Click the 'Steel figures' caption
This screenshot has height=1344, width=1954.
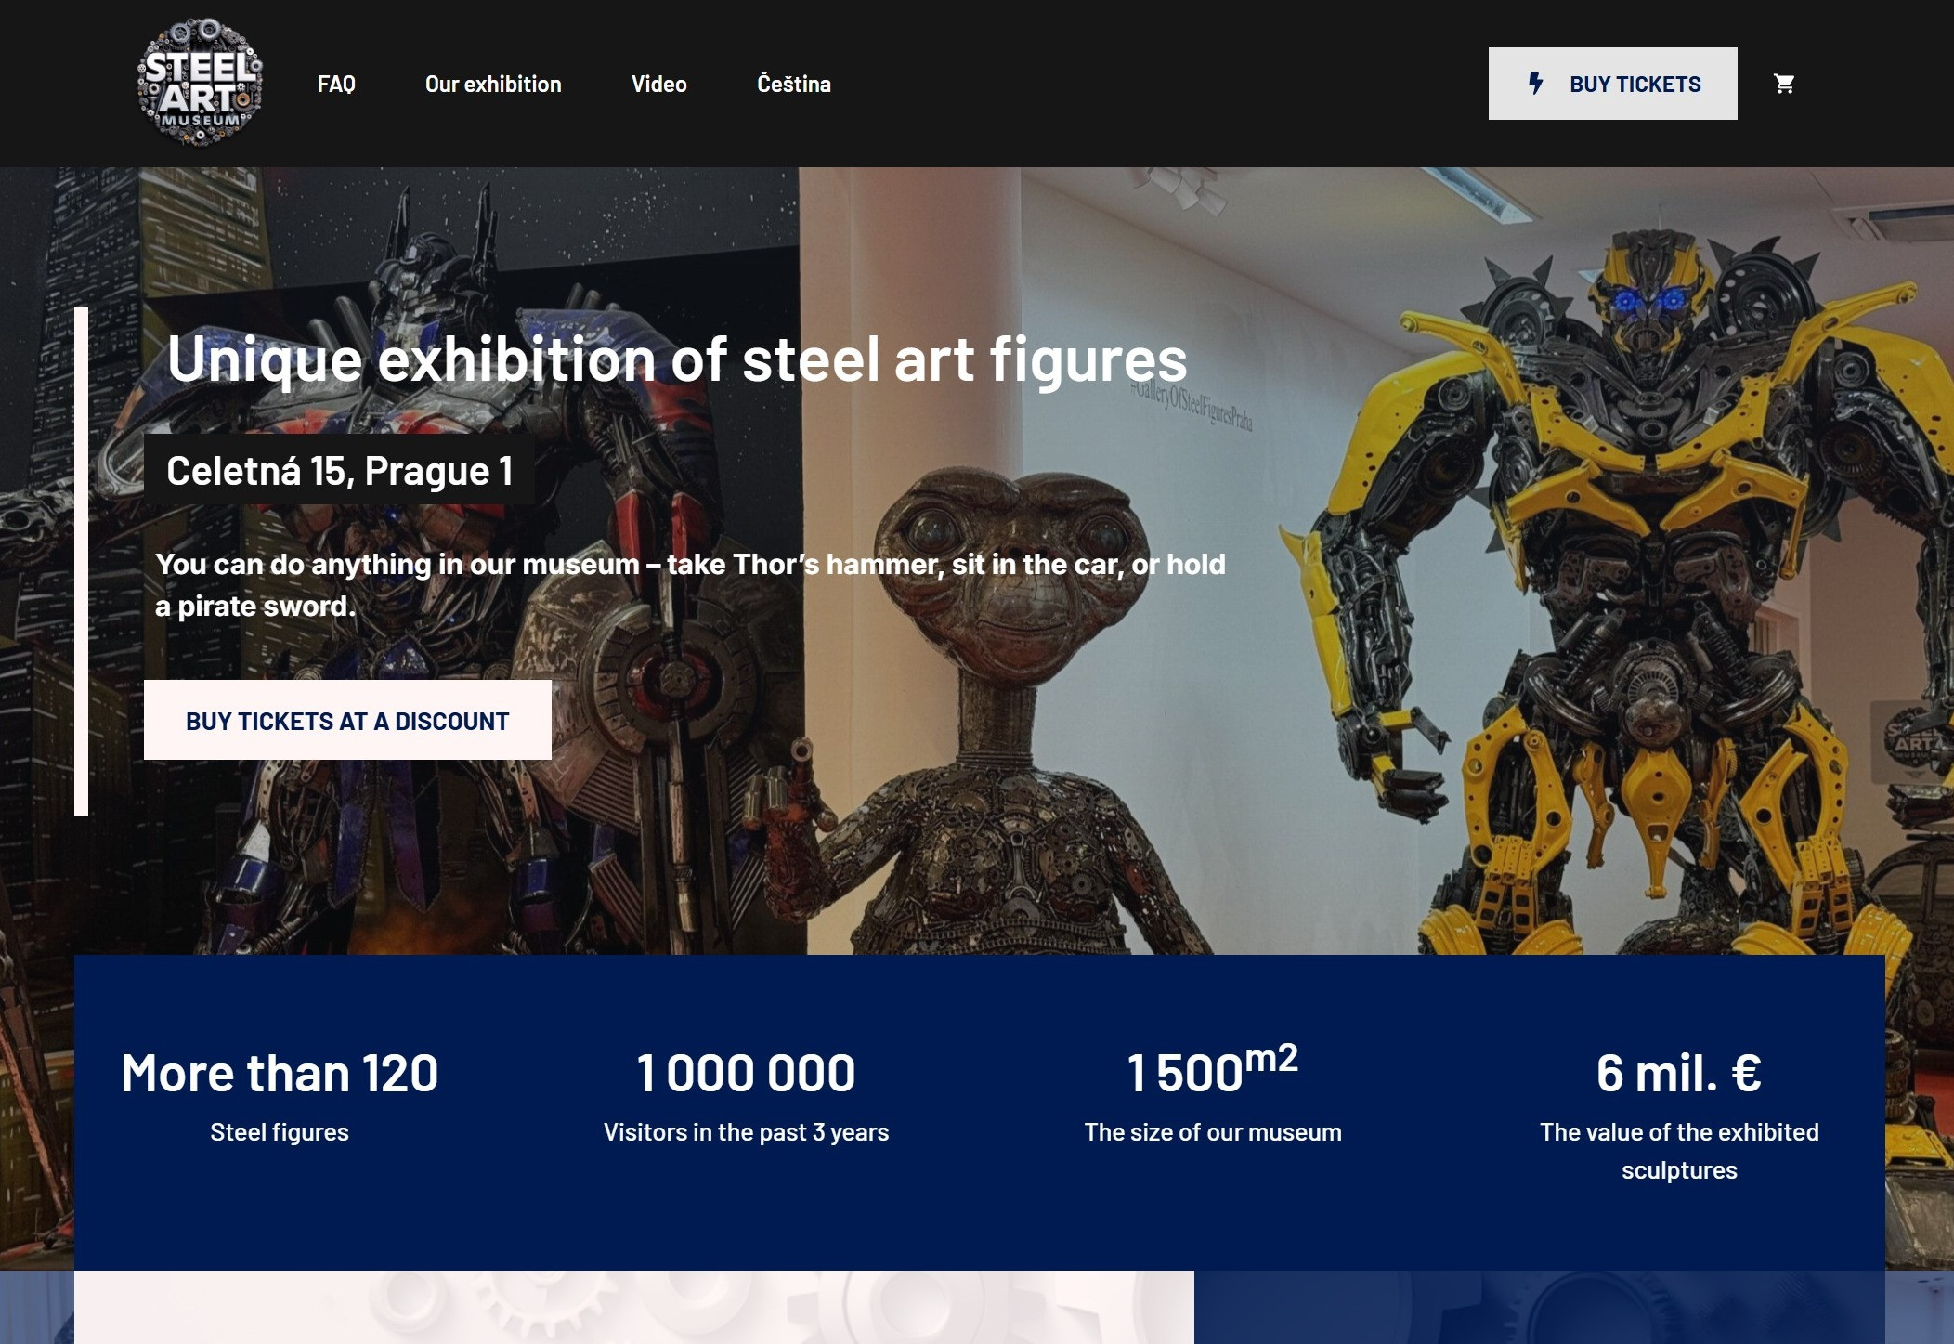[x=280, y=1132]
